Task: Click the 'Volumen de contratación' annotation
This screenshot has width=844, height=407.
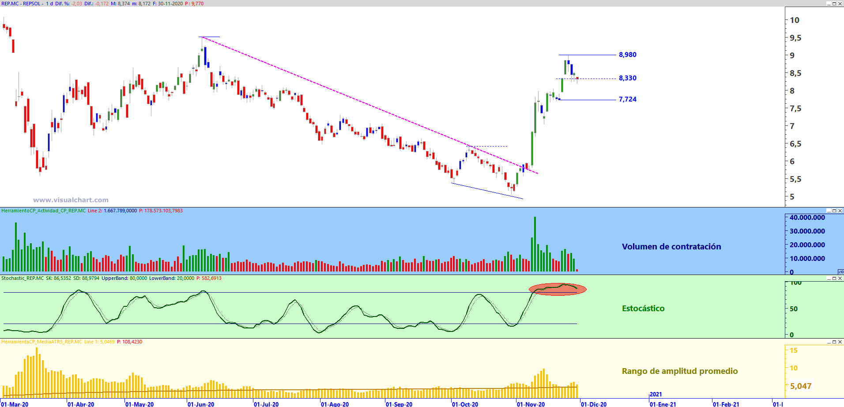Action: pyautogui.click(x=671, y=247)
